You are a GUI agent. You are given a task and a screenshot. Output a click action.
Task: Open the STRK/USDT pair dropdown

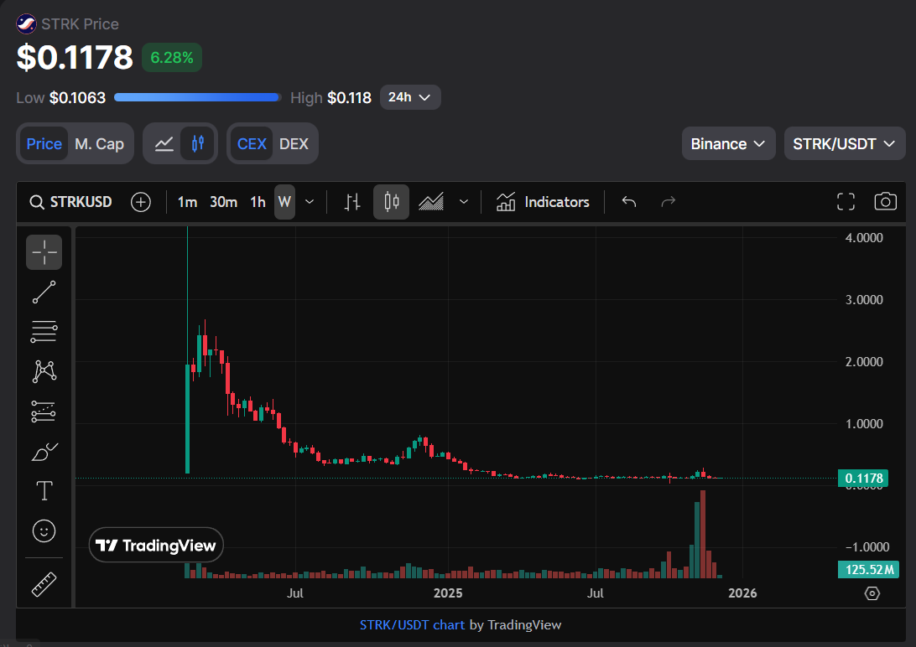tap(844, 143)
